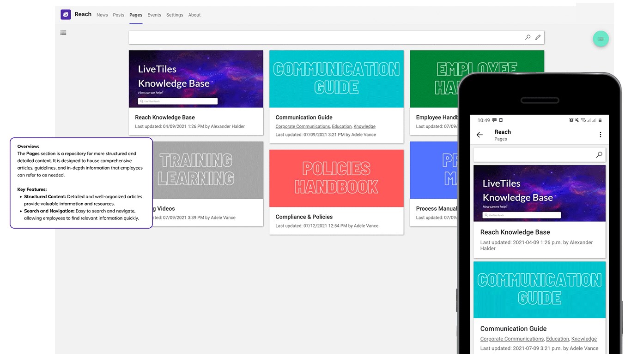Screen dimensions: 631x354
Task: Tap the battery icon in phone status bar
Action: [600, 120]
